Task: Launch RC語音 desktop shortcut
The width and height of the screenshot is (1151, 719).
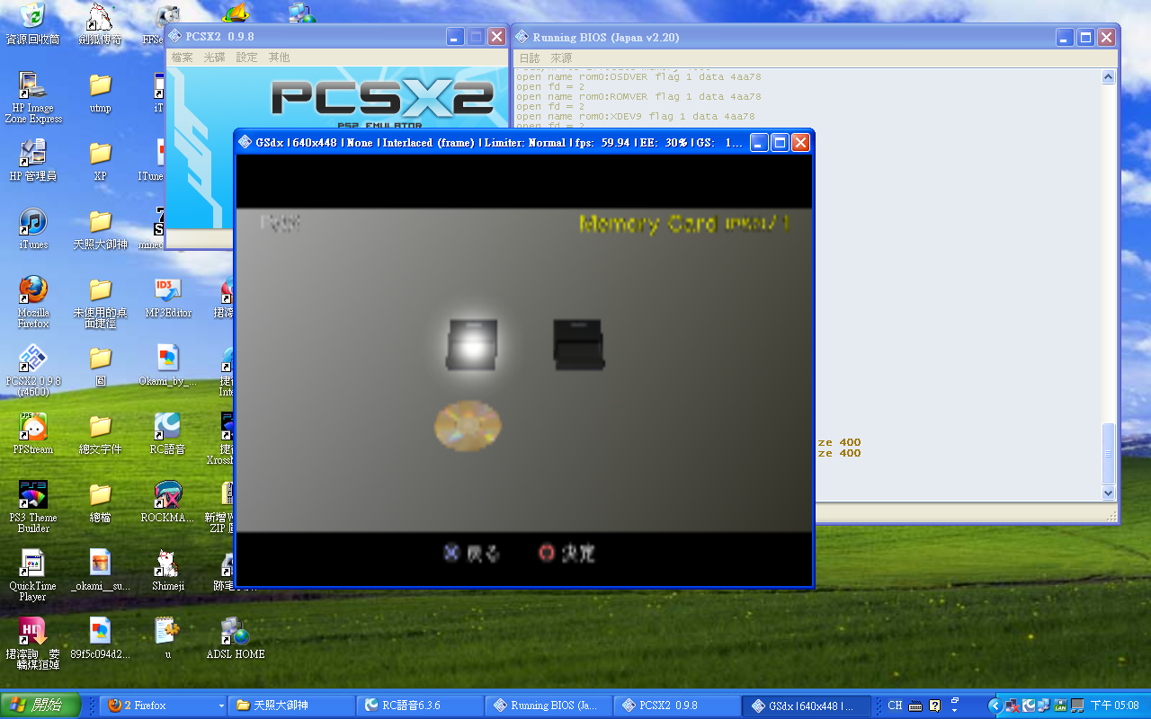Action: [167, 433]
